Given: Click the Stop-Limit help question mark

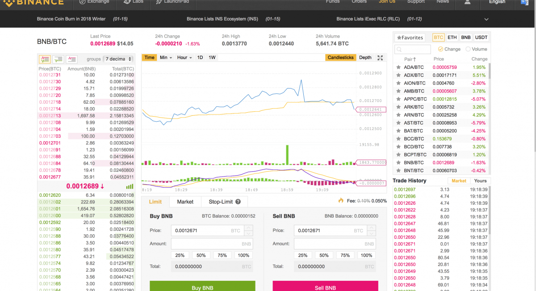Looking at the screenshot, I should (x=238, y=202).
